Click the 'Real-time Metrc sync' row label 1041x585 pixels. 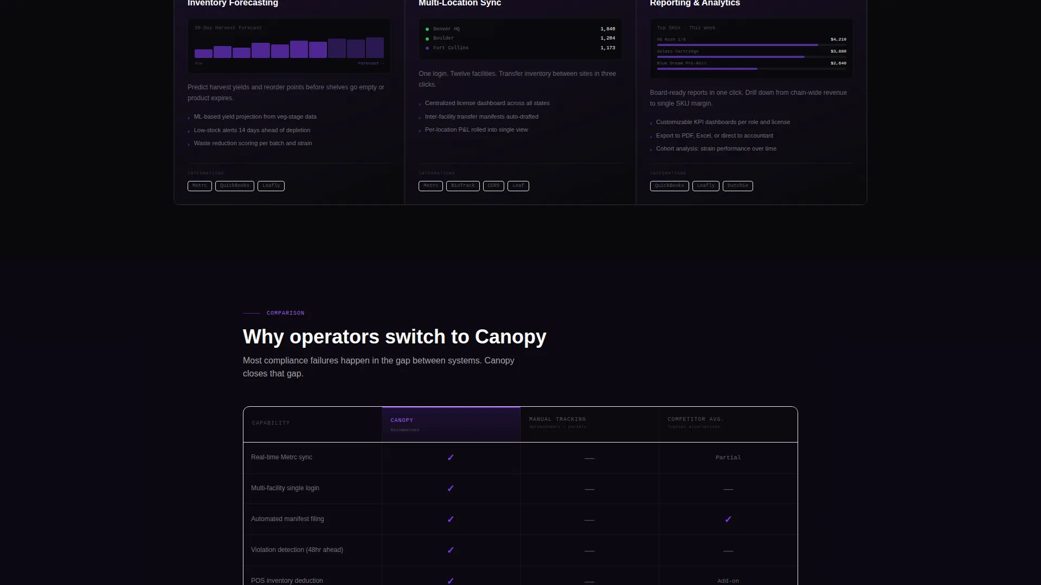[281, 458]
